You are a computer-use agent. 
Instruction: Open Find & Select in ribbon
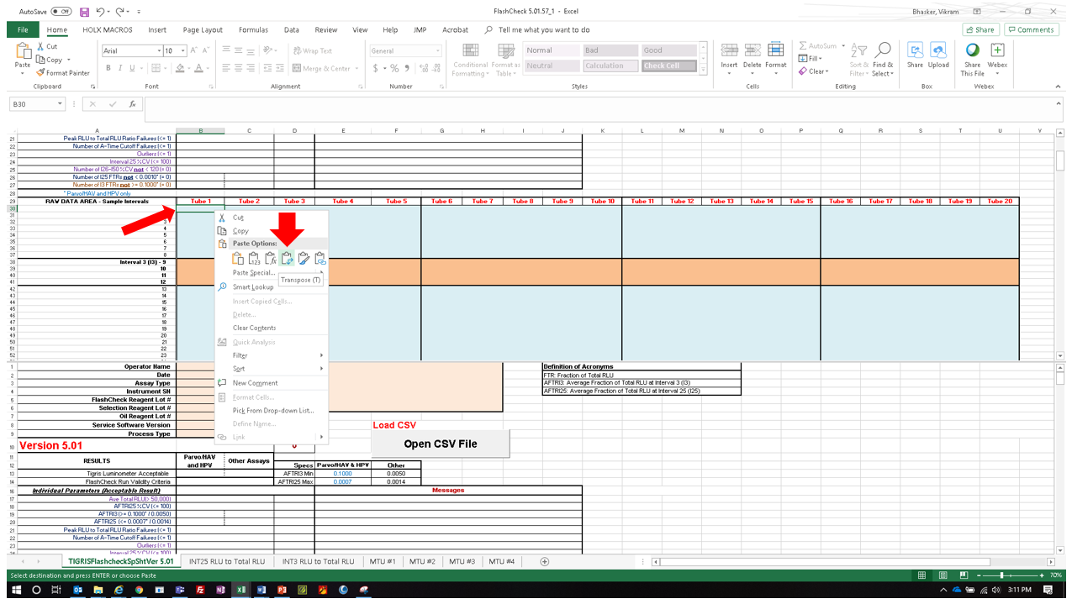(x=883, y=59)
